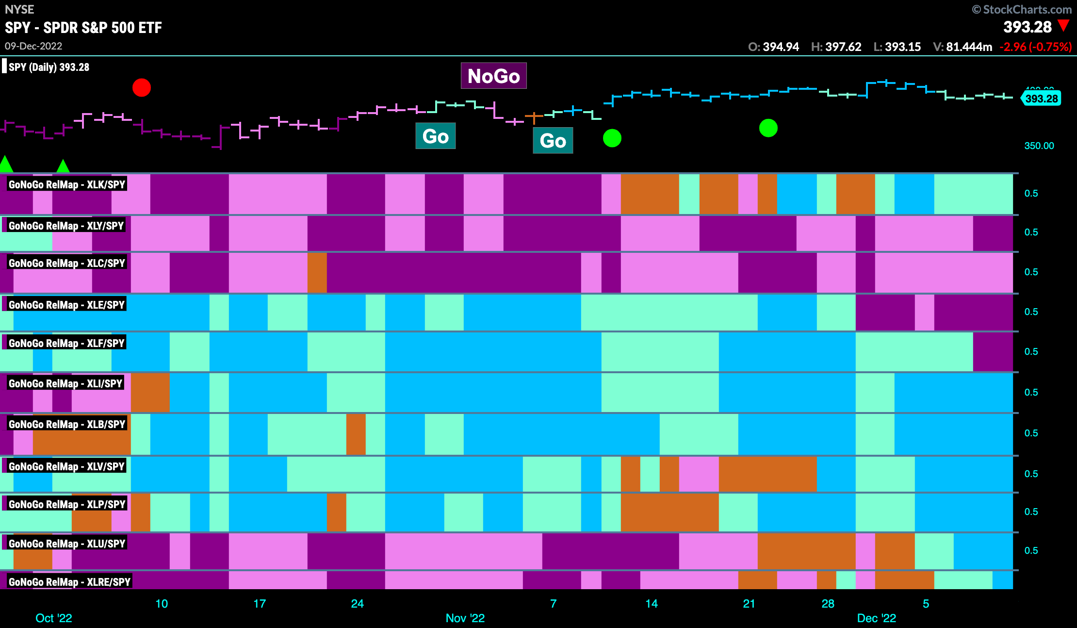Click the GoNoGo RelMap - XLY/SPY label

[x=66, y=226]
